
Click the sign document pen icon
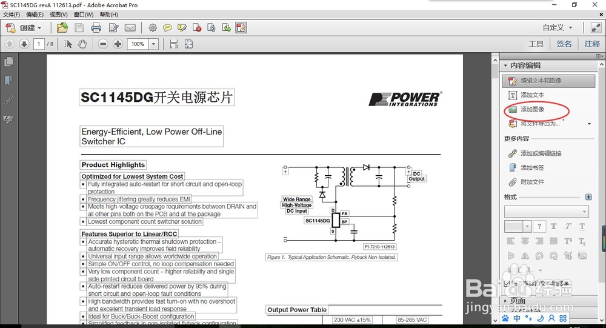pyautogui.click(x=114, y=28)
